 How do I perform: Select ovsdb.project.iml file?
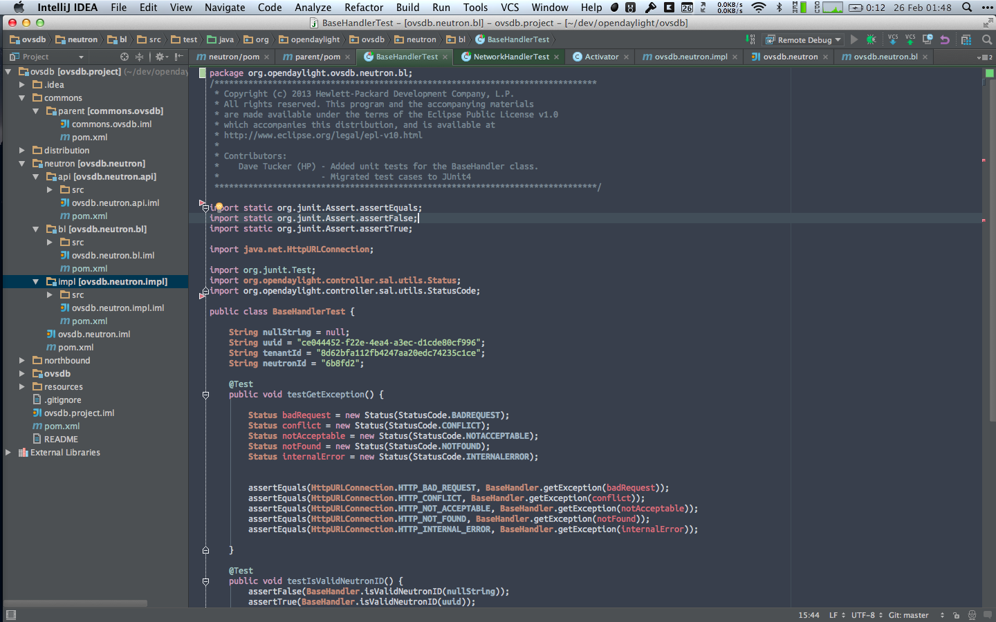(79, 413)
